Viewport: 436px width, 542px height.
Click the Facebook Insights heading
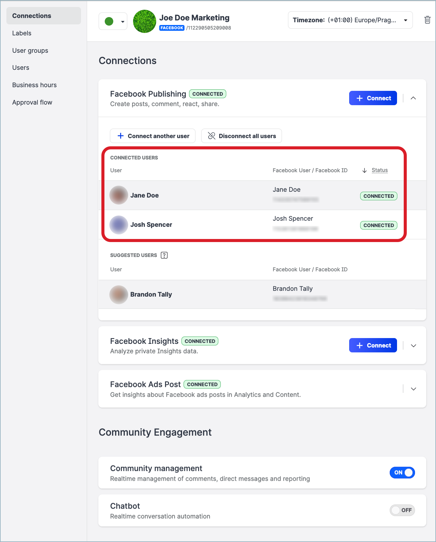pos(144,341)
